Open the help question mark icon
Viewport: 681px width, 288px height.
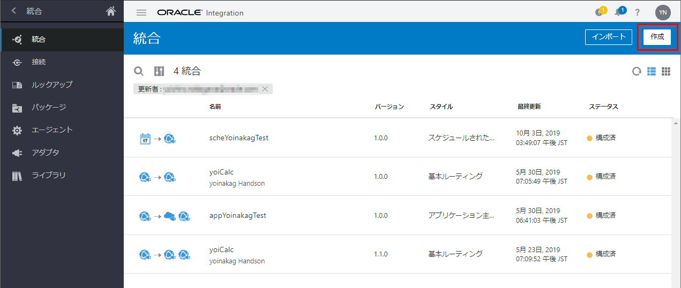click(x=638, y=13)
